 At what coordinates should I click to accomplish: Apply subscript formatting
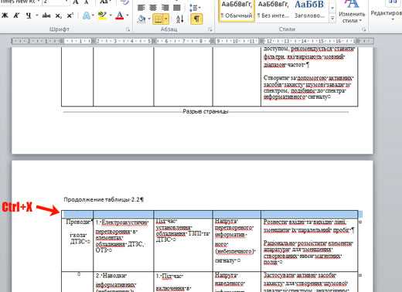58,15
